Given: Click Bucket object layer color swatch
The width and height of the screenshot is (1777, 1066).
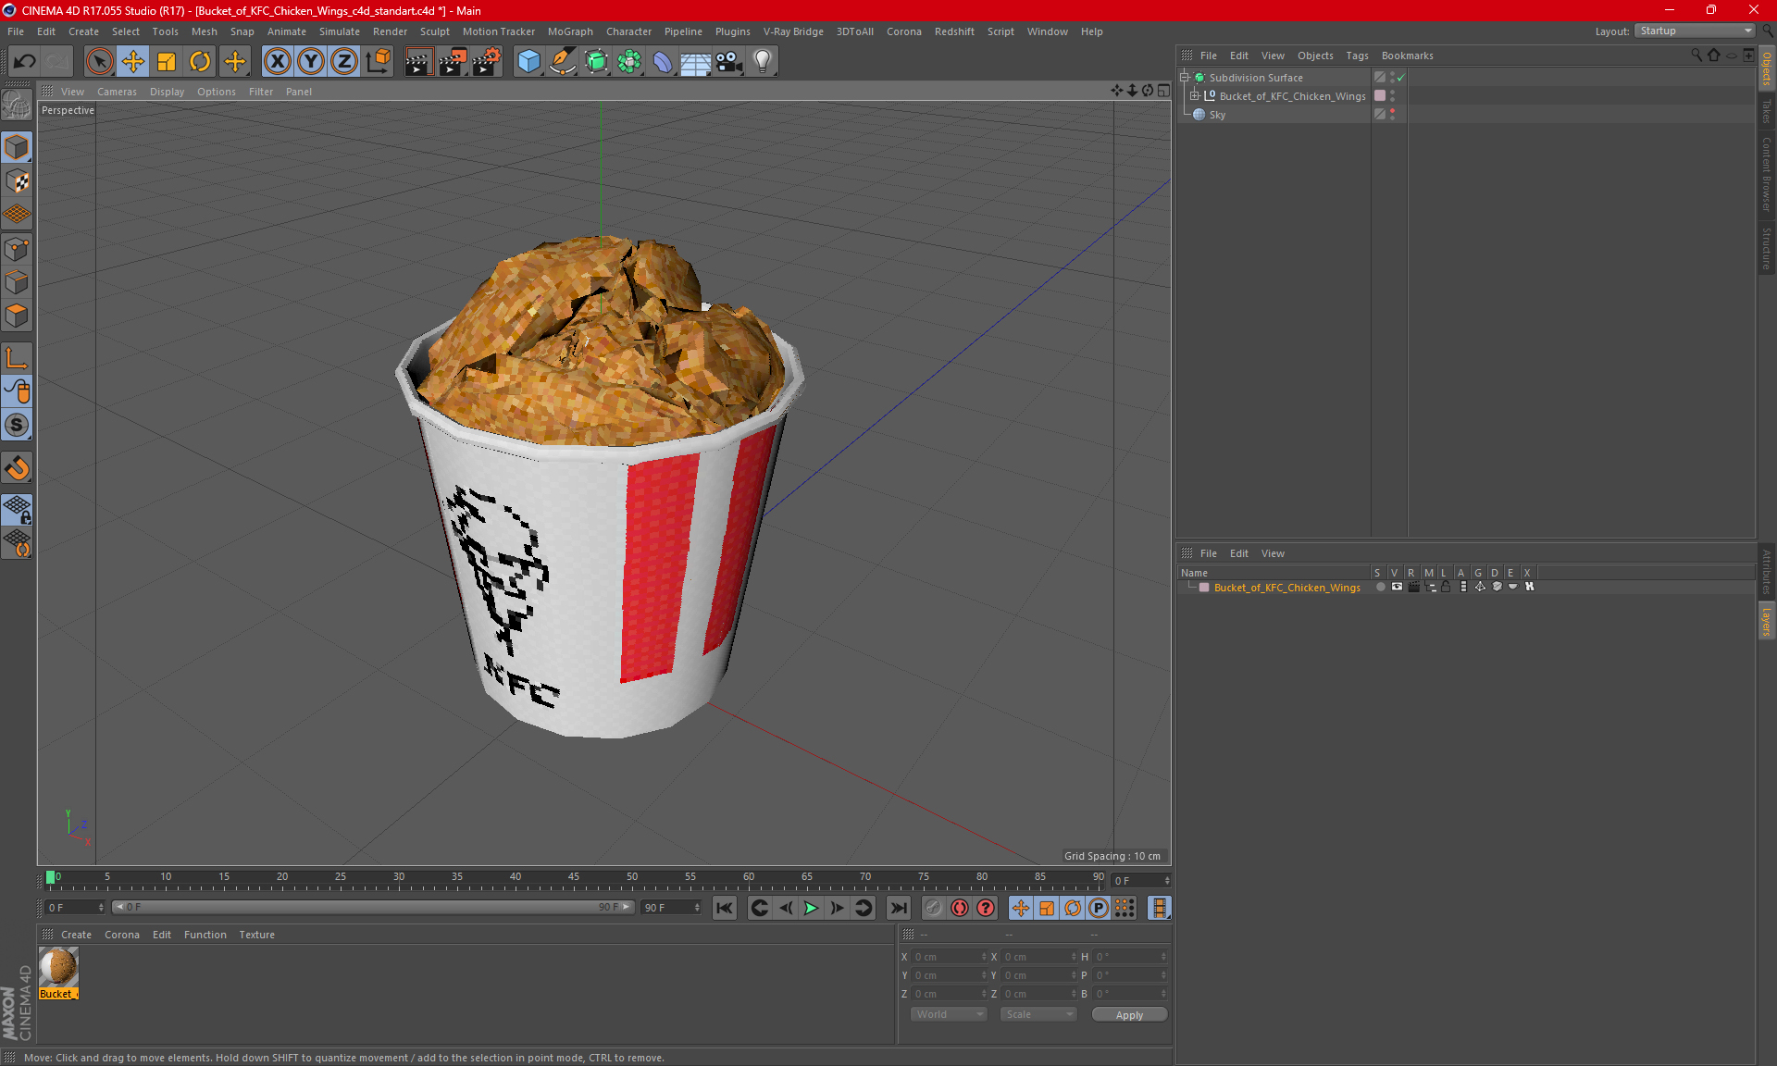Looking at the screenshot, I should coord(1380,96).
